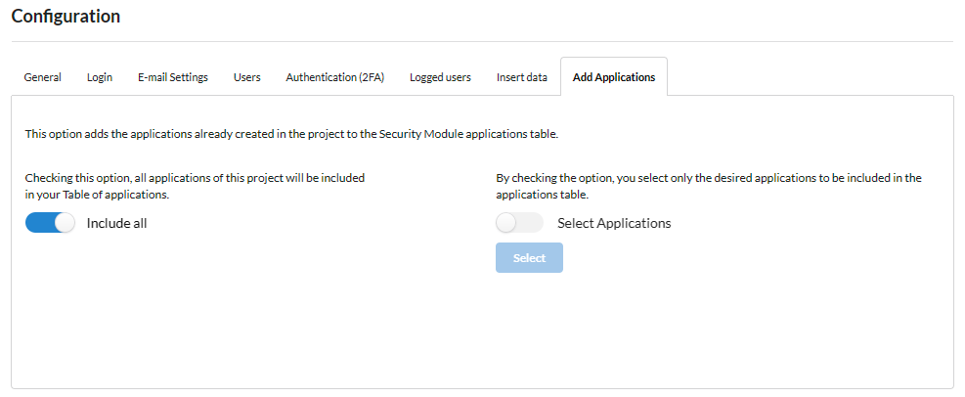Open the General tab
The height and width of the screenshot is (397, 965).
[43, 77]
